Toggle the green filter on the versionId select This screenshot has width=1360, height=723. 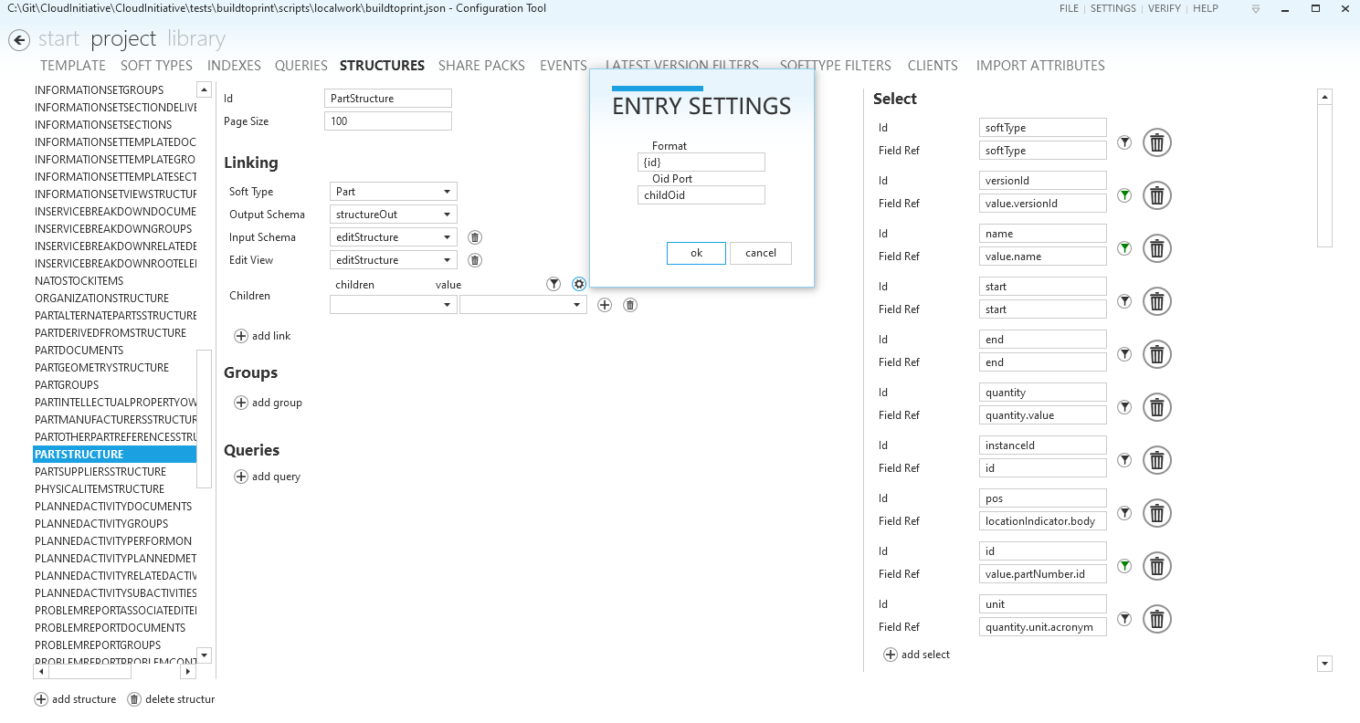[1123, 194]
